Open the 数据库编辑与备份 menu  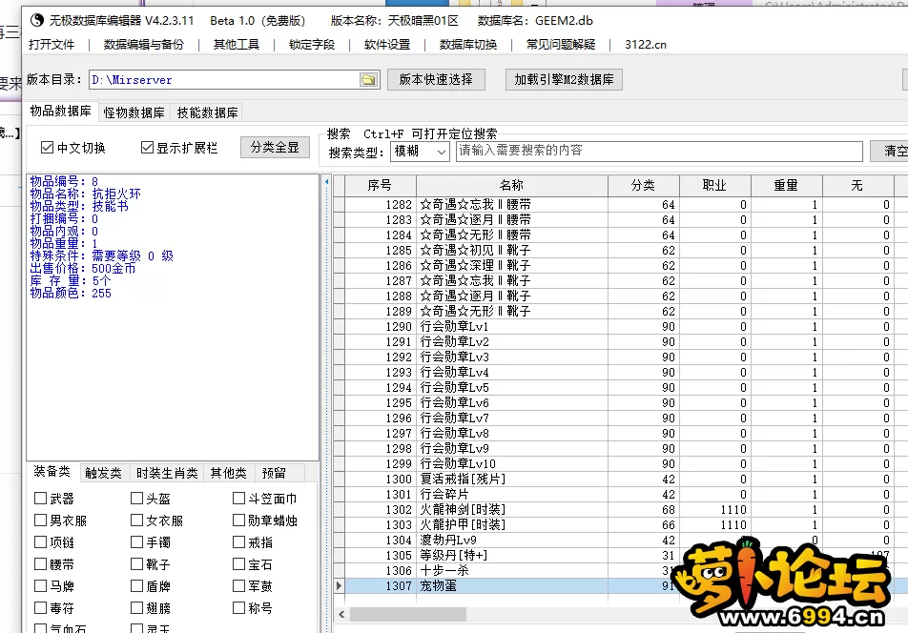tap(144, 45)
